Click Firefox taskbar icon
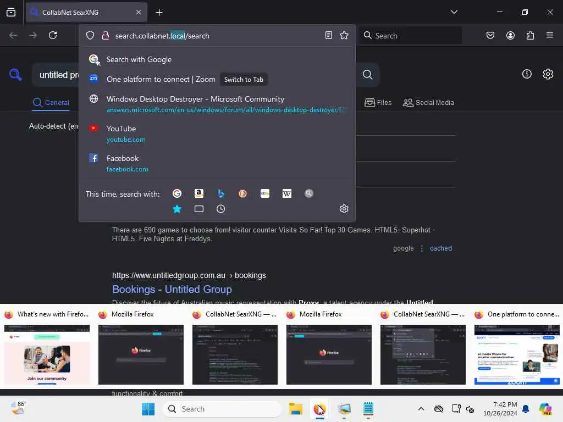 [x=319, y=409]
